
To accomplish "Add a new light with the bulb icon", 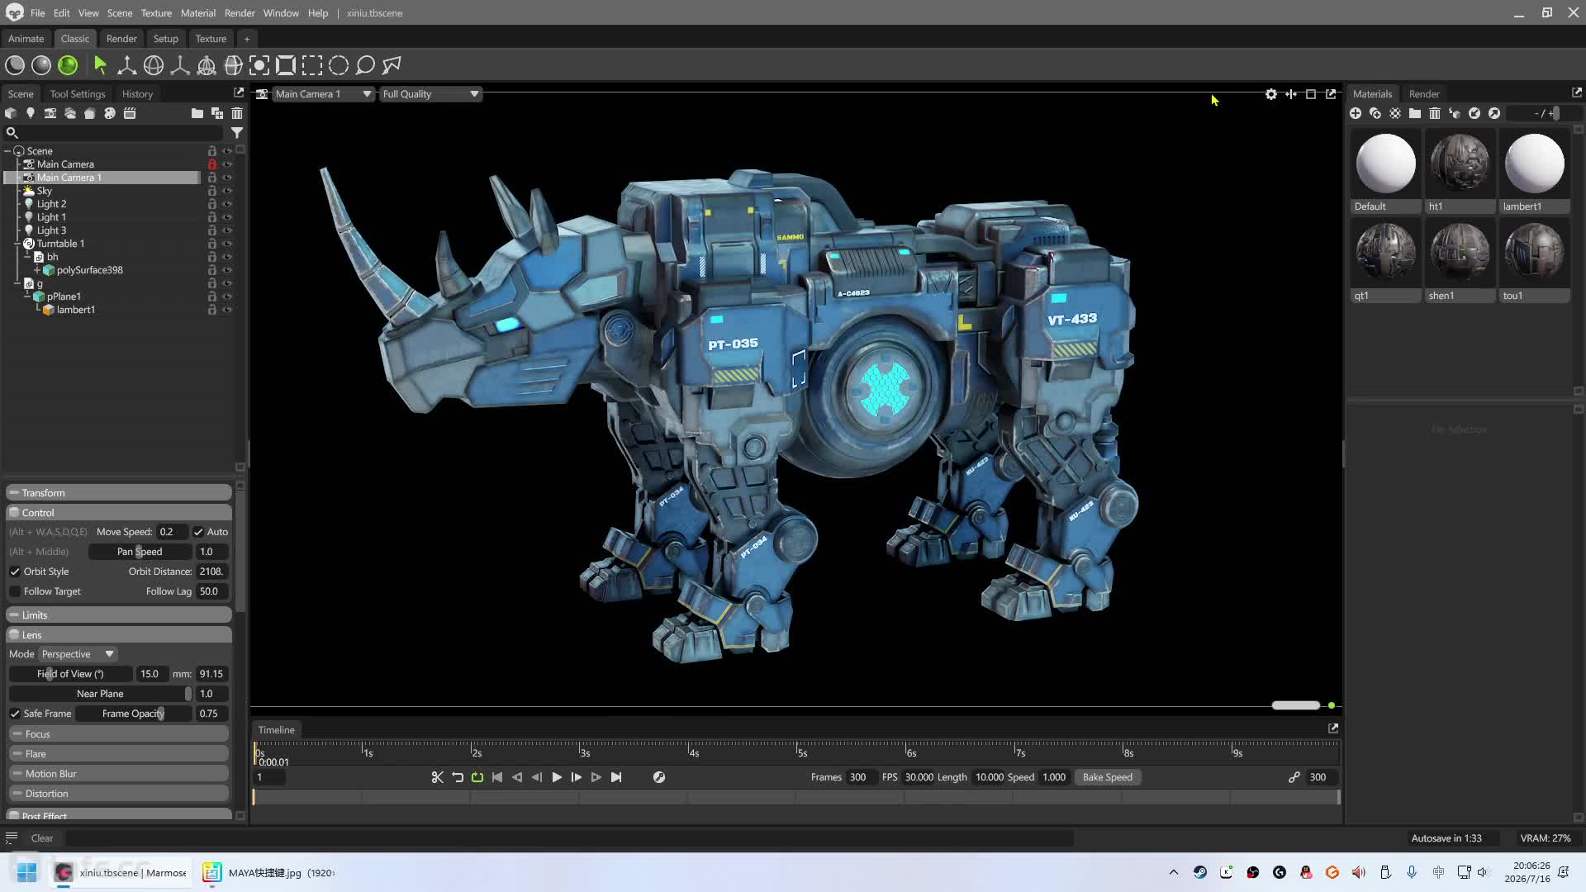I will pyautogui.click(x=31, y=113).
